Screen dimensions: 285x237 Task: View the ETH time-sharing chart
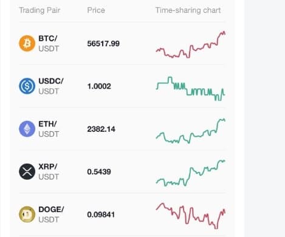tap(191, 131)
